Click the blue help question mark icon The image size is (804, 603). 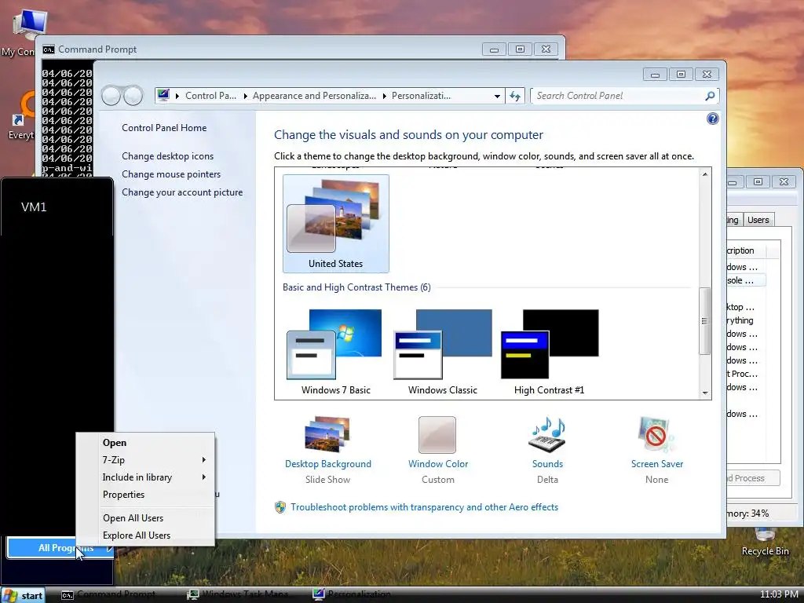point(713,119)
